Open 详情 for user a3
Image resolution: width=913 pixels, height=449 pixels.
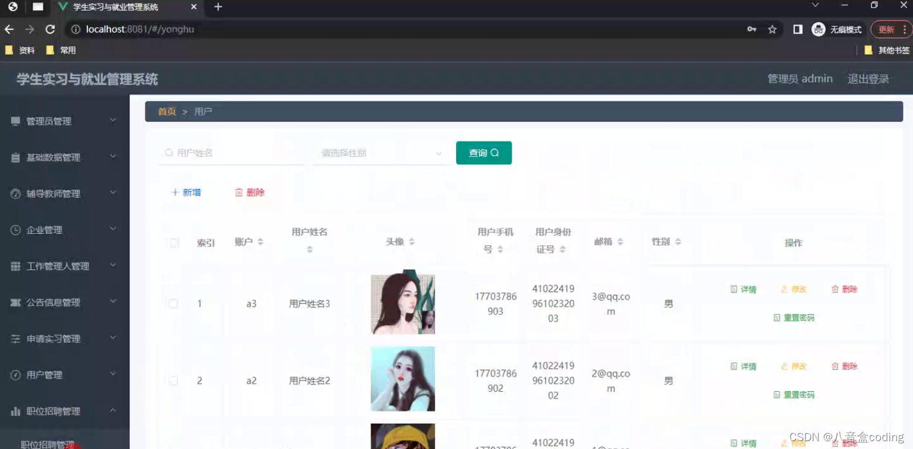point(743,289)
